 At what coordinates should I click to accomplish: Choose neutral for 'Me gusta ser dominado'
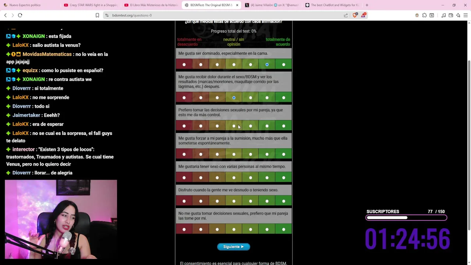[234, 65]
